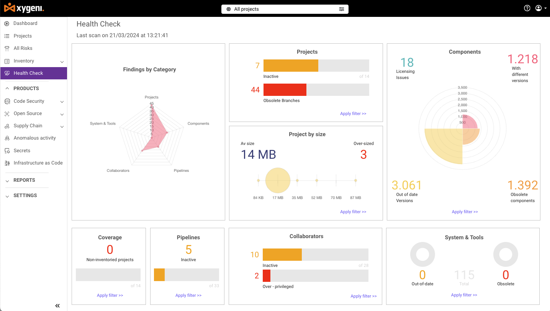550x311 pixels.
Task: Open the user account menu
Action: click(x=541, y=8)
